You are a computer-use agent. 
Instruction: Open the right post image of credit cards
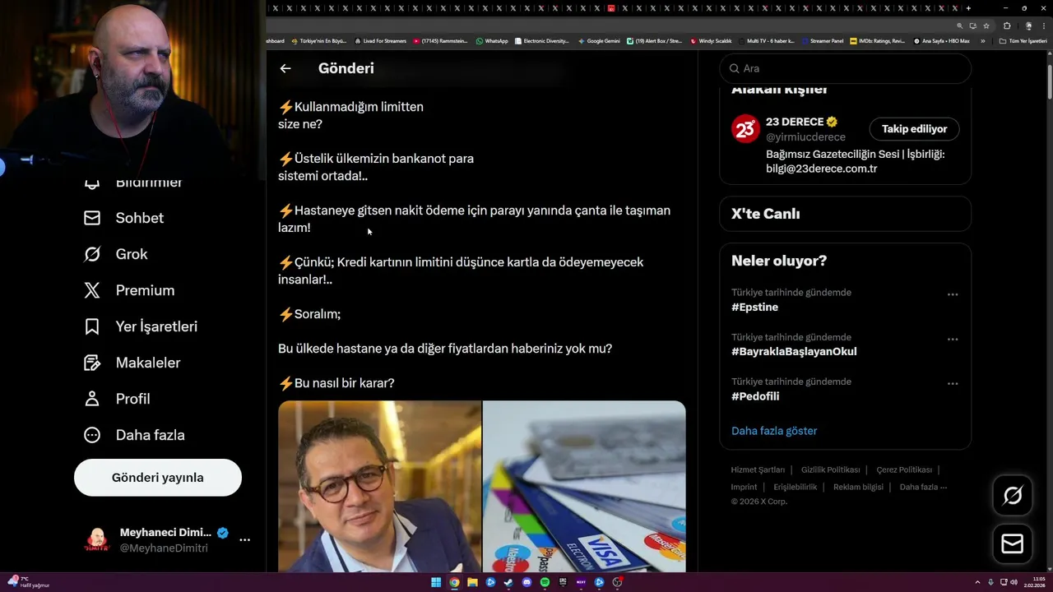(584, 486)
